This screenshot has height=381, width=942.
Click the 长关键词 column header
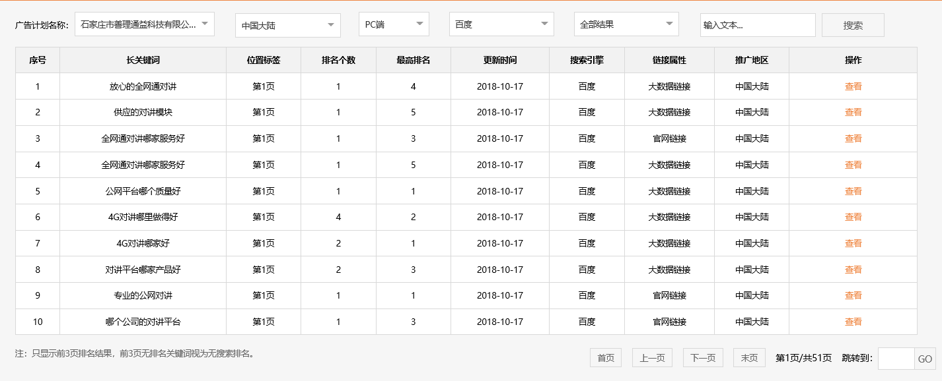[143, 59]
